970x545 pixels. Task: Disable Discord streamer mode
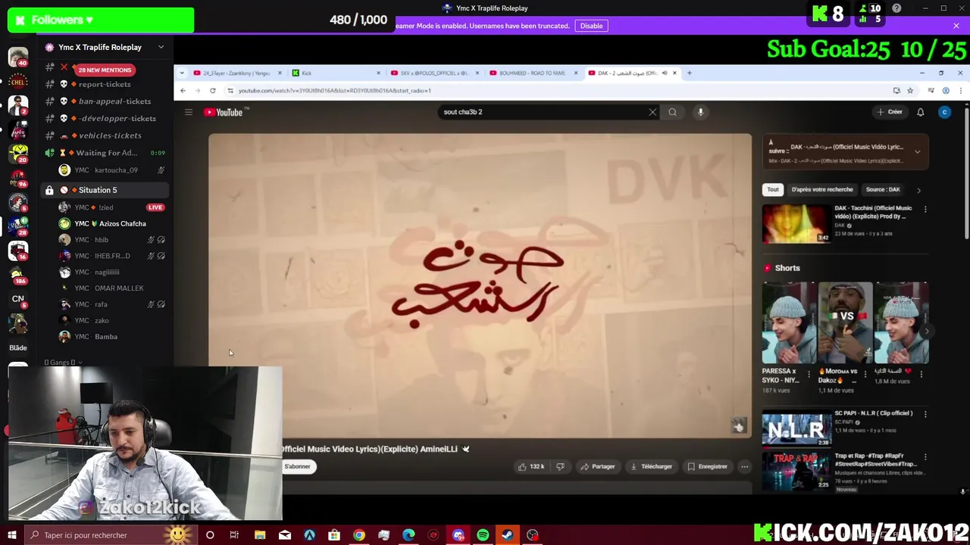[591, 26]
